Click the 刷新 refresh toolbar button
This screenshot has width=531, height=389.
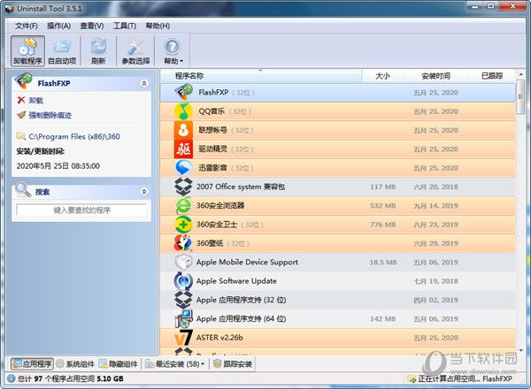98,50
